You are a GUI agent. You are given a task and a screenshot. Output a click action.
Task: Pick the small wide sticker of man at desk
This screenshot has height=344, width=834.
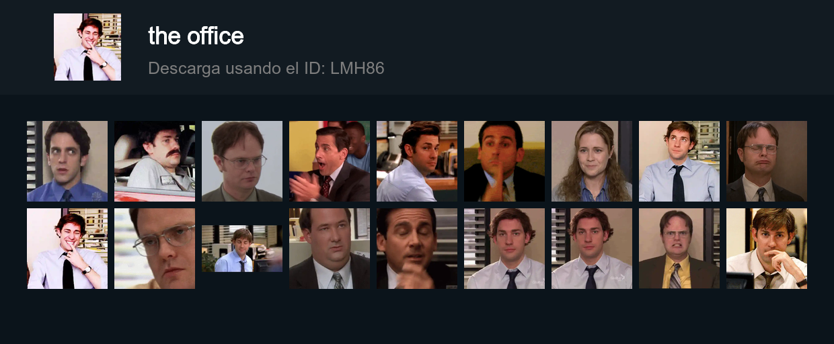(242, 249)
